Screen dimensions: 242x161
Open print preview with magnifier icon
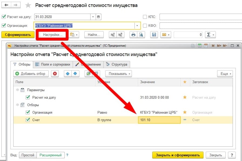pyautogui.click(x=141, y=35)
